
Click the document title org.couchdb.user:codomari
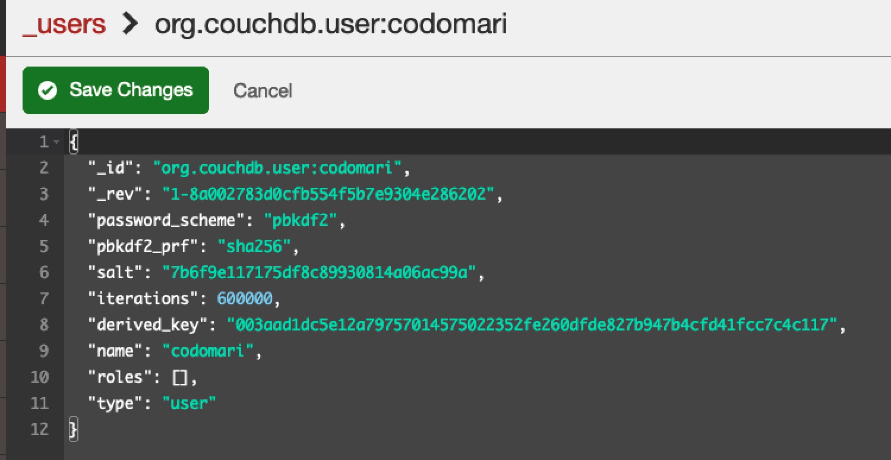click(331, 24)
